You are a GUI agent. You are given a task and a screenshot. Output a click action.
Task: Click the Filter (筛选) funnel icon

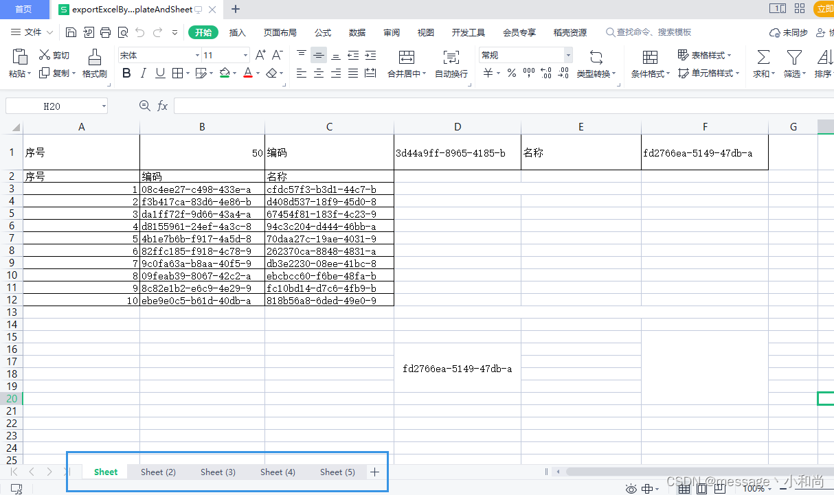tap(794, 56)
